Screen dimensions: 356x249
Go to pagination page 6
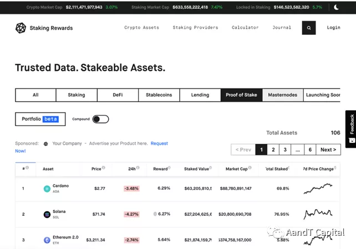coord(310,150)
